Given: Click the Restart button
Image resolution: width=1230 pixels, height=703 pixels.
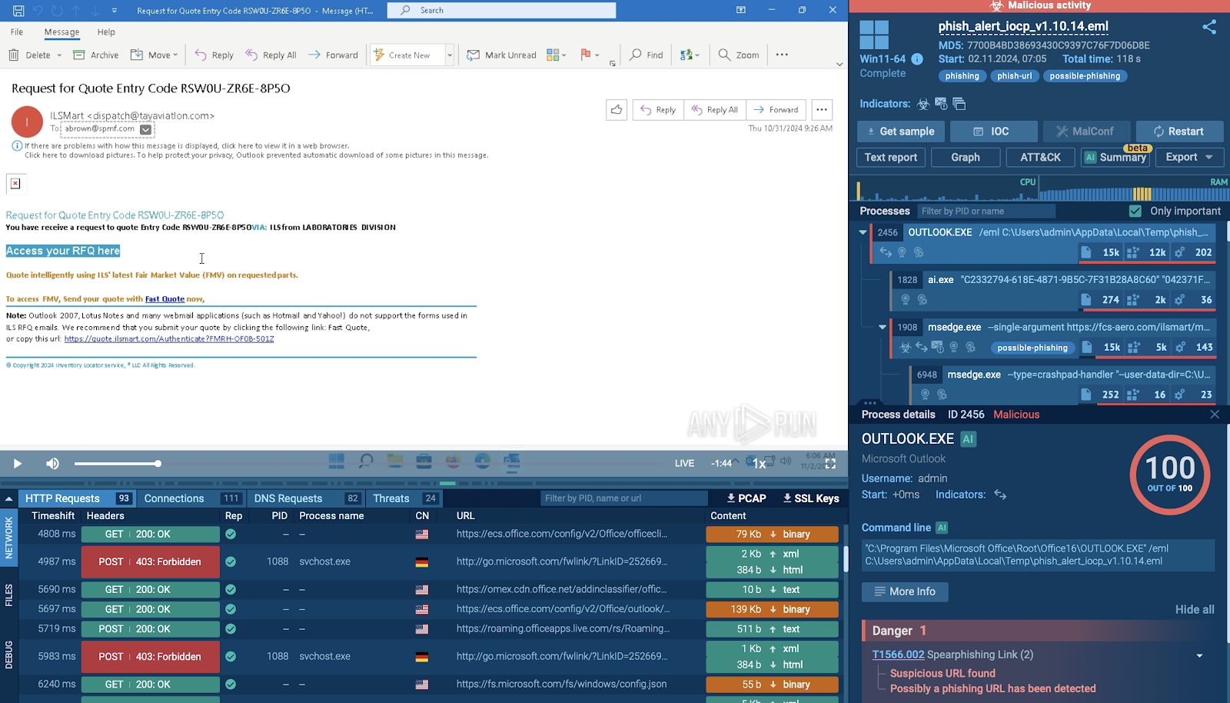Looking at the screenshot, I should 1180,132.
